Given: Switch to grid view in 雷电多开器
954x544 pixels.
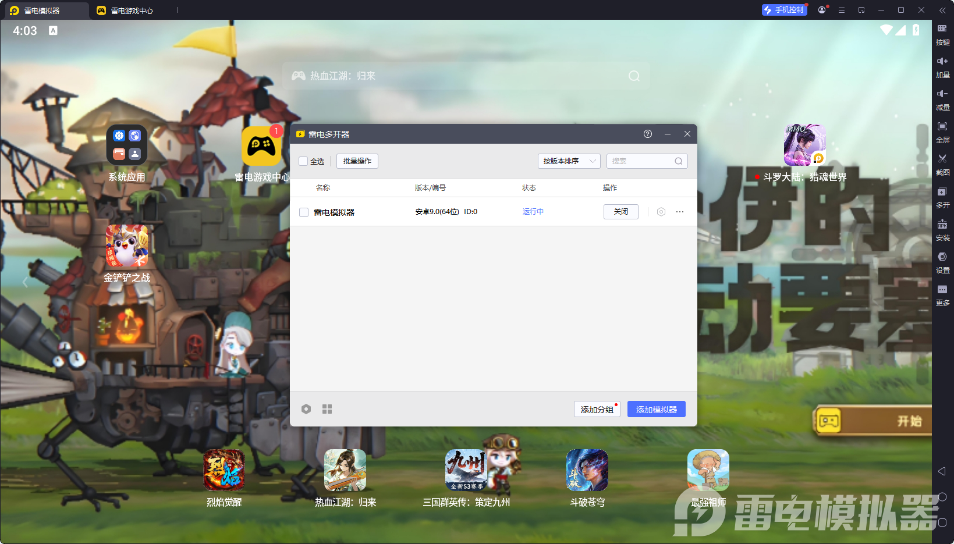Looking at the screenshot, I should tap(327, 409).
